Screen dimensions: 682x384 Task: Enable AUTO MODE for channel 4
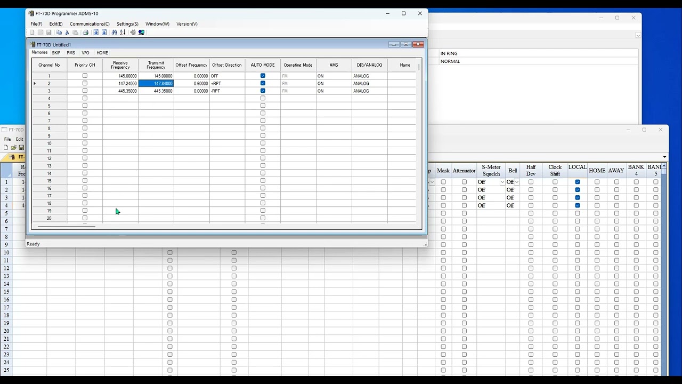click(263, 98)
